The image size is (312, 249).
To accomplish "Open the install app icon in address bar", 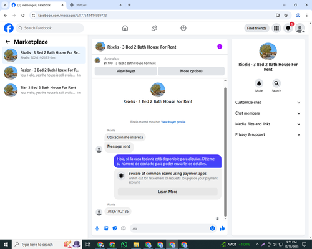I will pos(278,16).
